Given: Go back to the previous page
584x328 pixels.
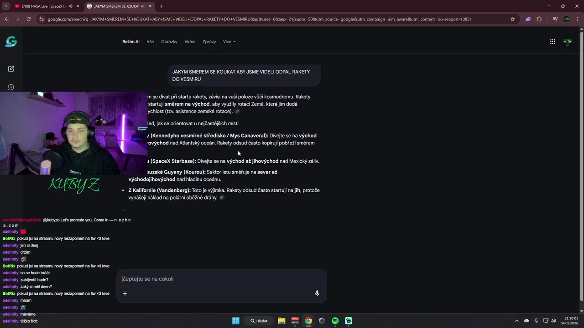Looking at the screenshot, I should [7, 19].
